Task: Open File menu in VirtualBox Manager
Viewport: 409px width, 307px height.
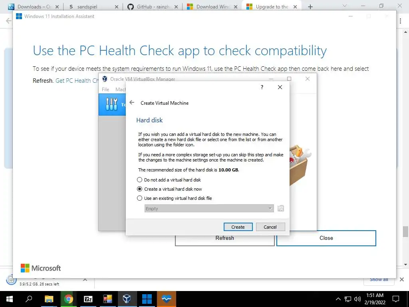Action: point(105,90)
